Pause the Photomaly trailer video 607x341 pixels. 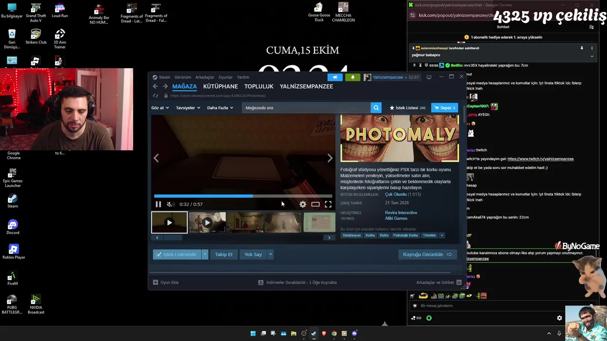tap(158, 204)
